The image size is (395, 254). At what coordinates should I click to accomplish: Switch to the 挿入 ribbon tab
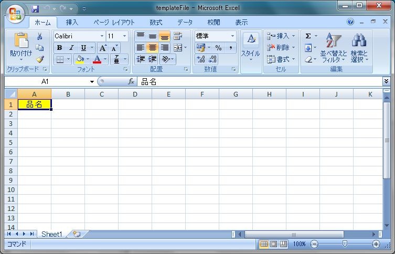pos(72,23)
